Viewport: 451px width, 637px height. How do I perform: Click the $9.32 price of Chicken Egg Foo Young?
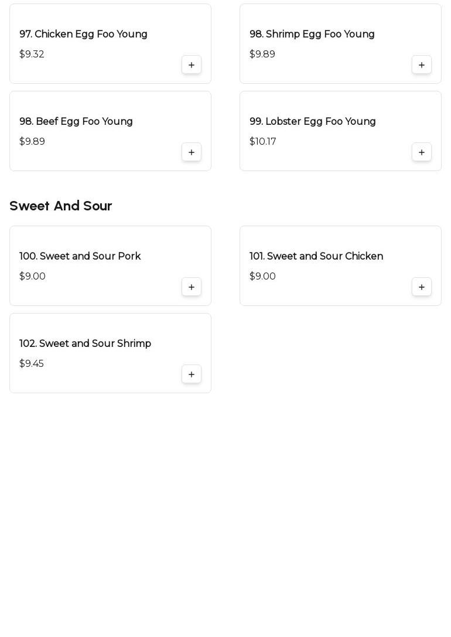click(32, 54)
